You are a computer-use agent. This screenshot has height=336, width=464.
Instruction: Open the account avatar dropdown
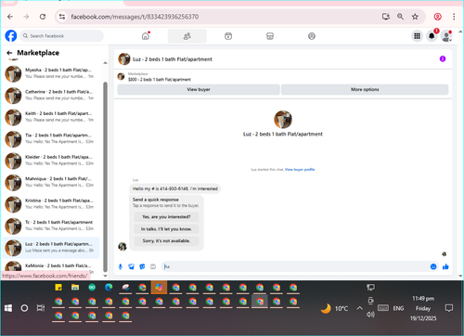coord(446,36)
